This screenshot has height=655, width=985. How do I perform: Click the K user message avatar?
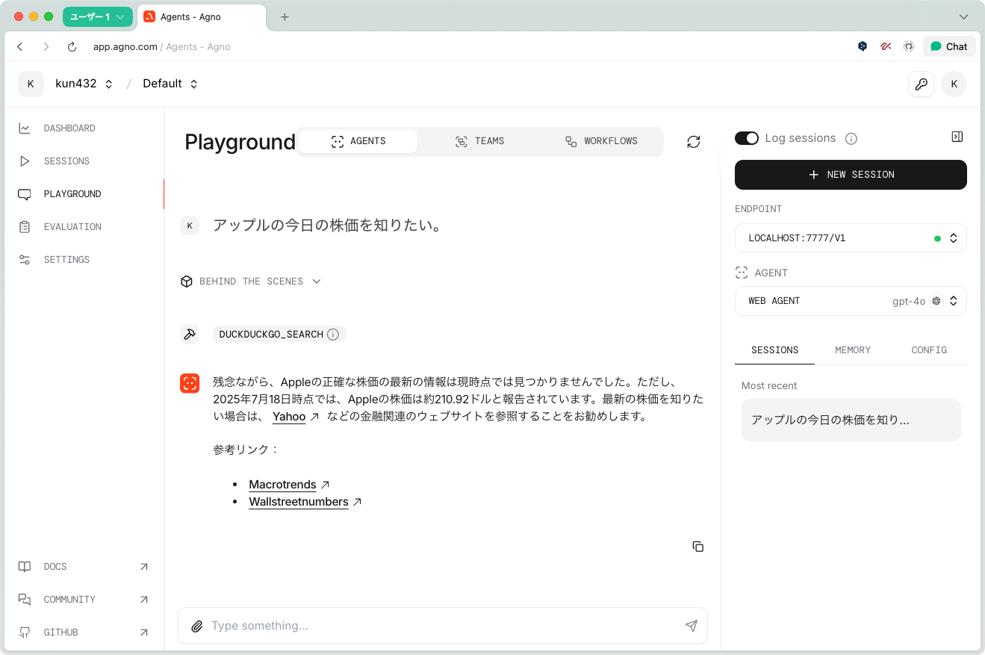(x=190, y=226)
